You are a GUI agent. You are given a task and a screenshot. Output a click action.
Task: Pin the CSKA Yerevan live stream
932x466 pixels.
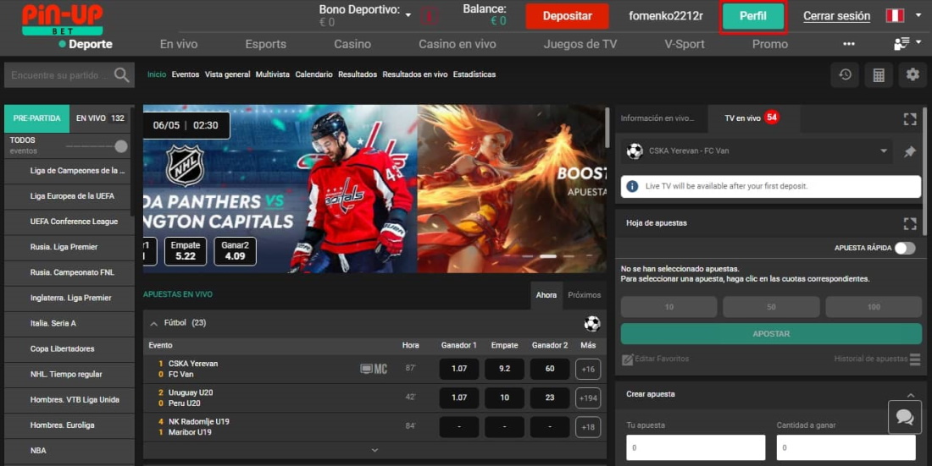tap(909, 151)
